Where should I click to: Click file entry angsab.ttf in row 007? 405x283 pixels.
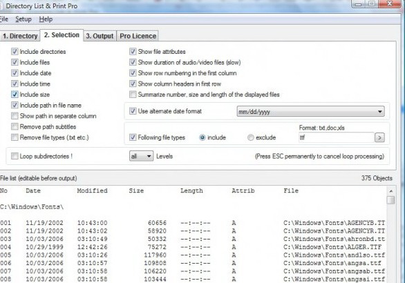(x=335, y=271)
